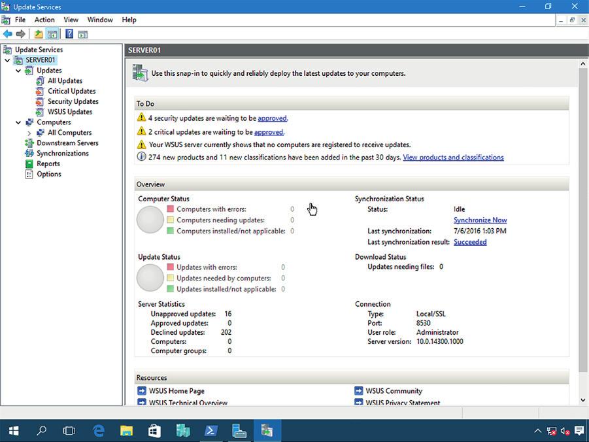Open the Action menu
Viewport: 589px width, 442px height.
click(x=44, y=20)
